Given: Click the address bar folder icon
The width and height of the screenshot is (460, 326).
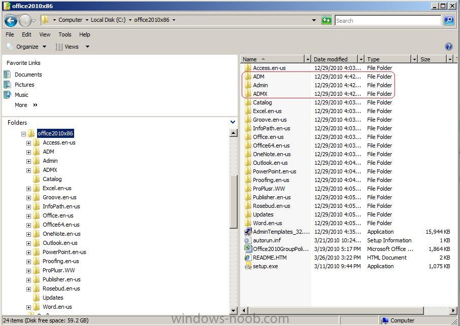Looking at the screenshot, I should [x=45, y=20].
